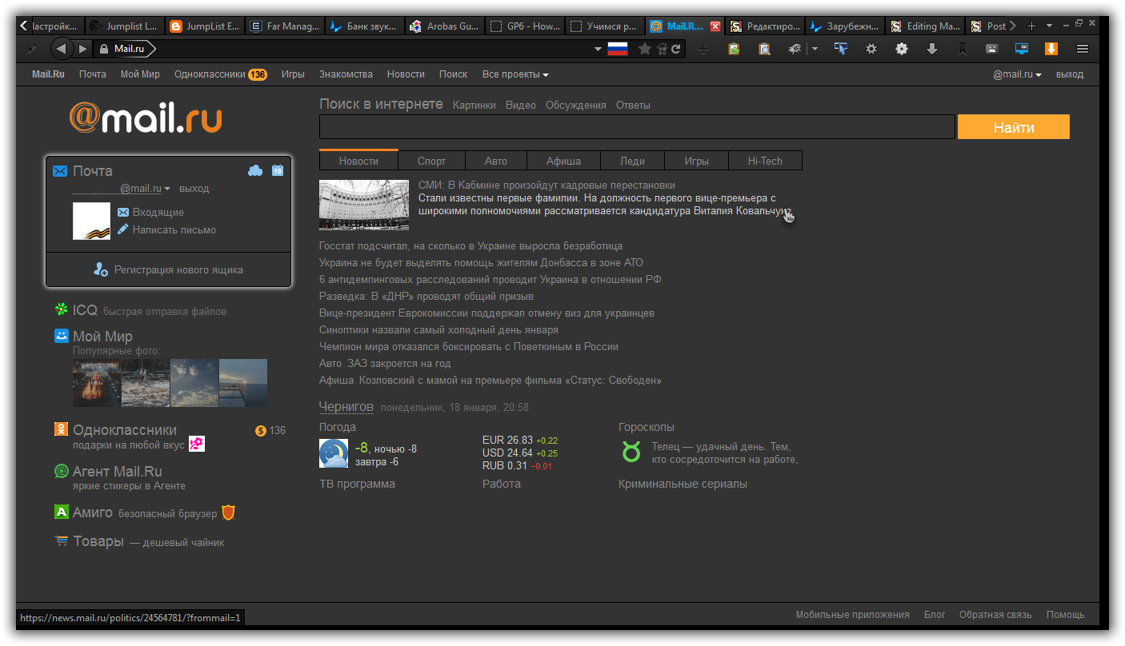1125x646 pixels.
Task: Open the ICQ flower icon
Action: (62, 309)
